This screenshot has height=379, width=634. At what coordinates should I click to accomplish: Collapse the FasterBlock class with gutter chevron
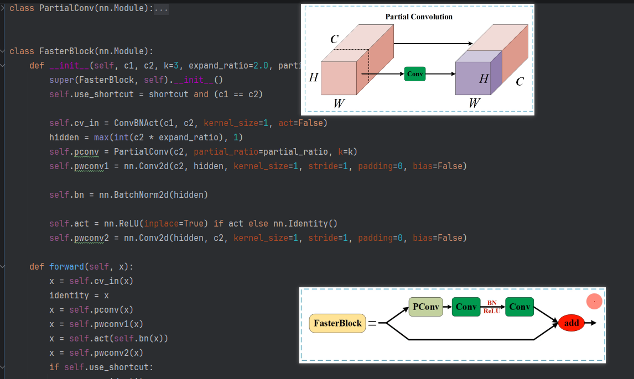tap(2, 51)
